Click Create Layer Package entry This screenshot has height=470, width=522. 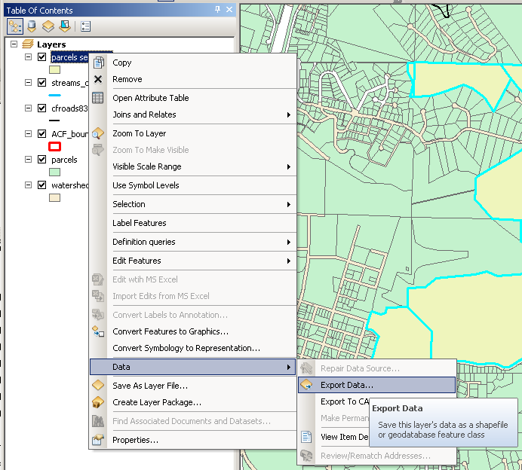pyautogui.click(x=156, y=402)
